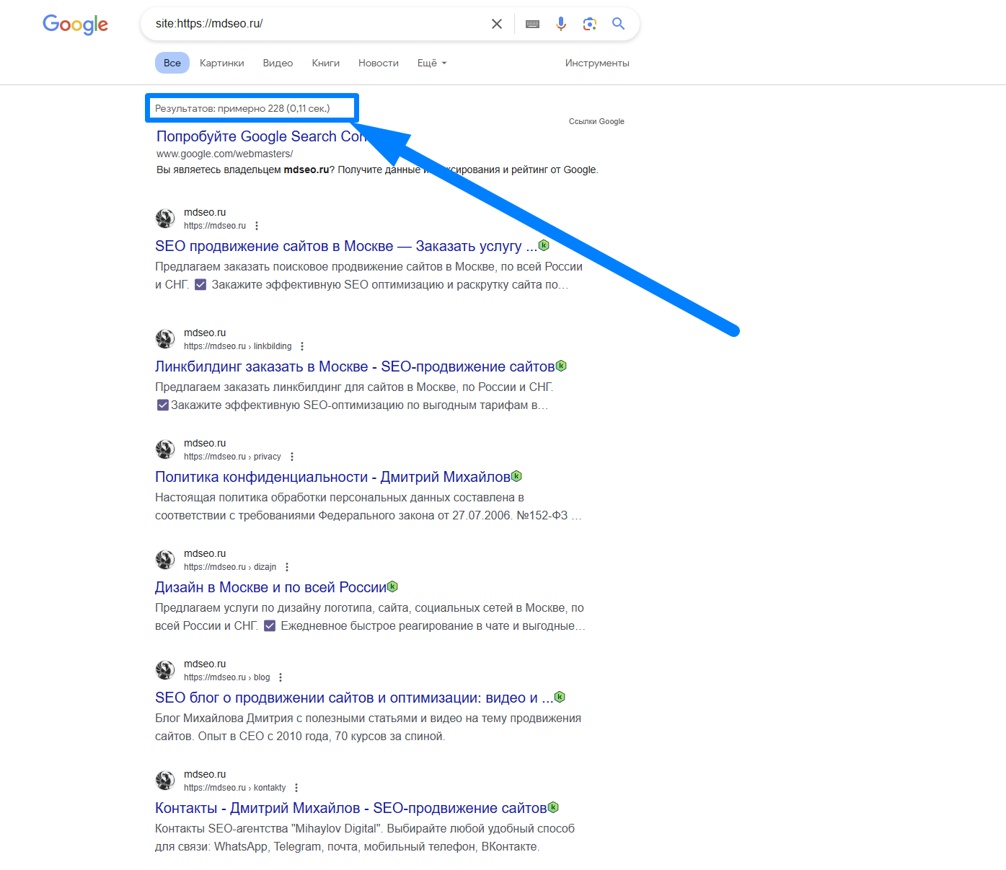The image size is (1006, 870).
Task: Click green badge after Контакты title
Action: coord(554,807)
